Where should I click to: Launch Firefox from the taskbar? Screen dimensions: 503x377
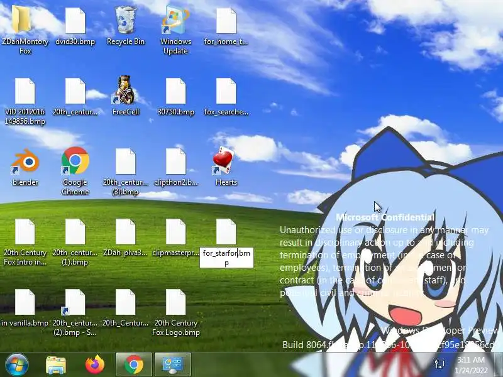coord(96,365)
